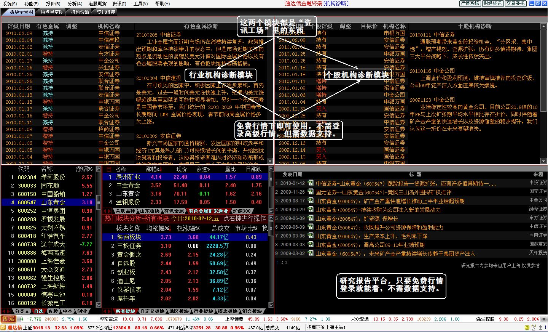Select 黄金概念 sector row
Image resolution: width=548 pixels, height=332 pixels.
click(185, 255)
